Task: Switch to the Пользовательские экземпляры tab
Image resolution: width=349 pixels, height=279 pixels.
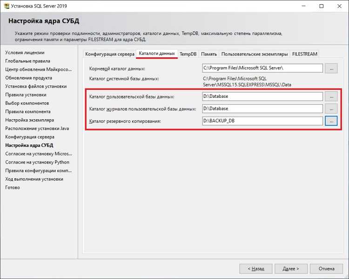Action: pyautogui.click(x=255, y=54)
